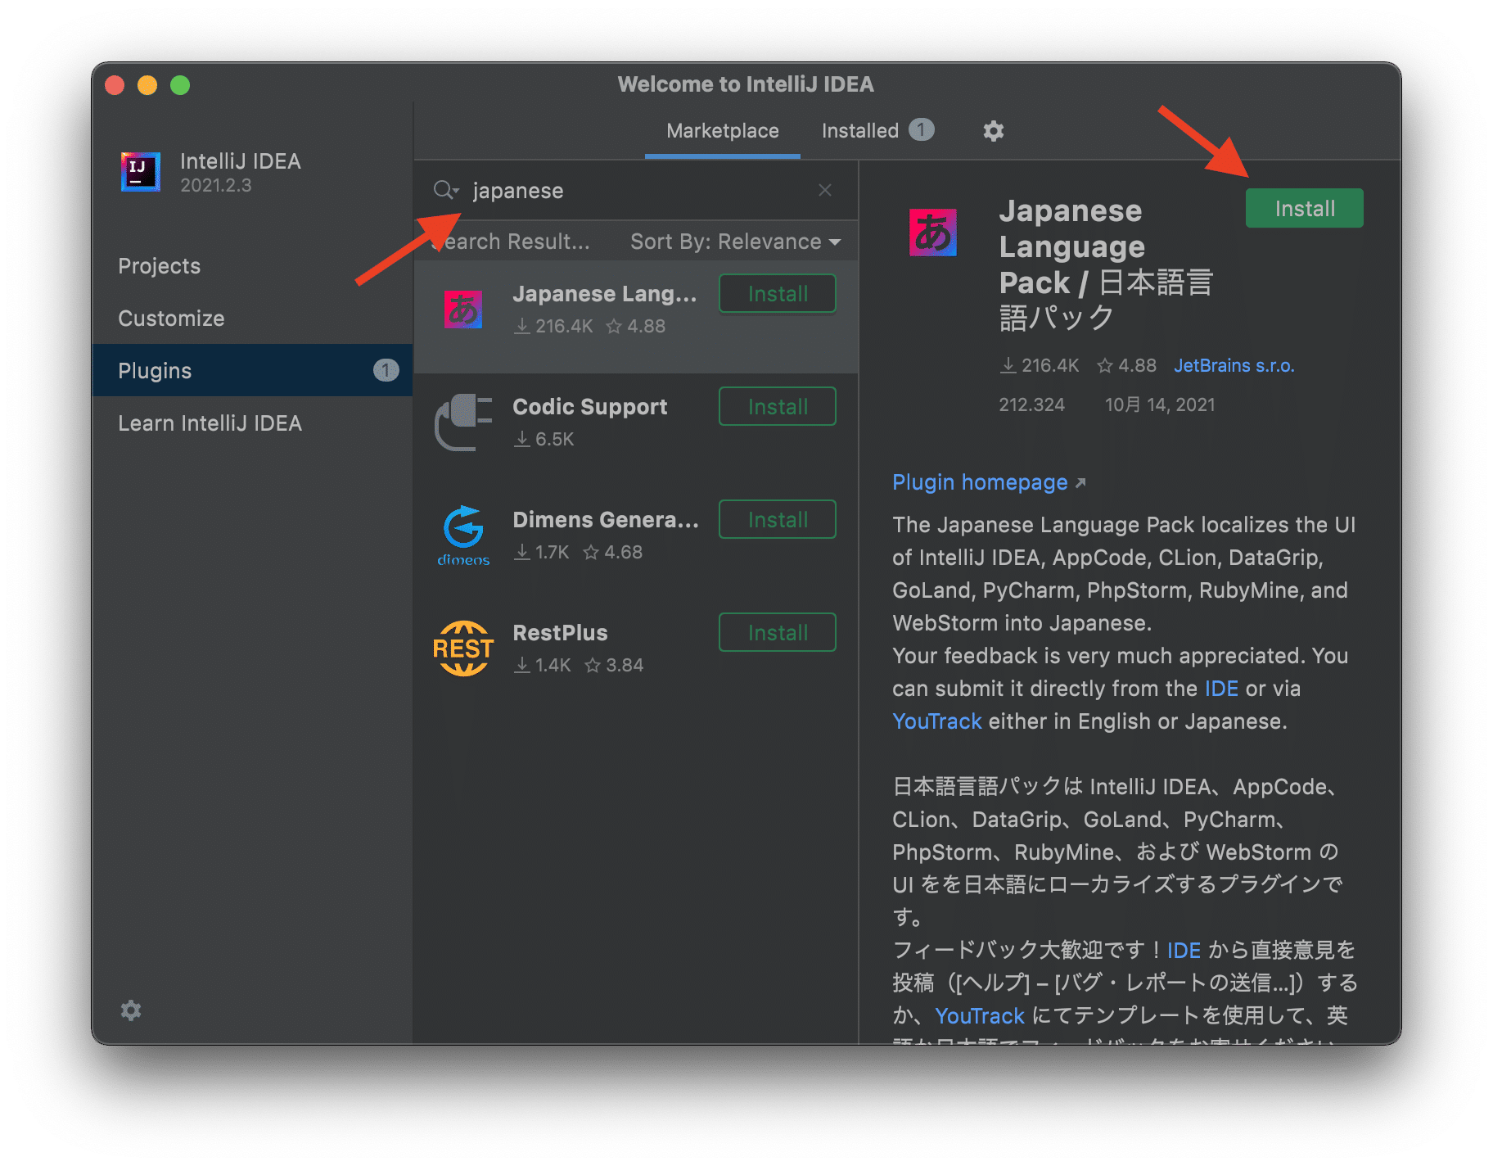Click the 2021.2.3 version label
The width and height of the screenshot is (1493, 1166).
216,185
